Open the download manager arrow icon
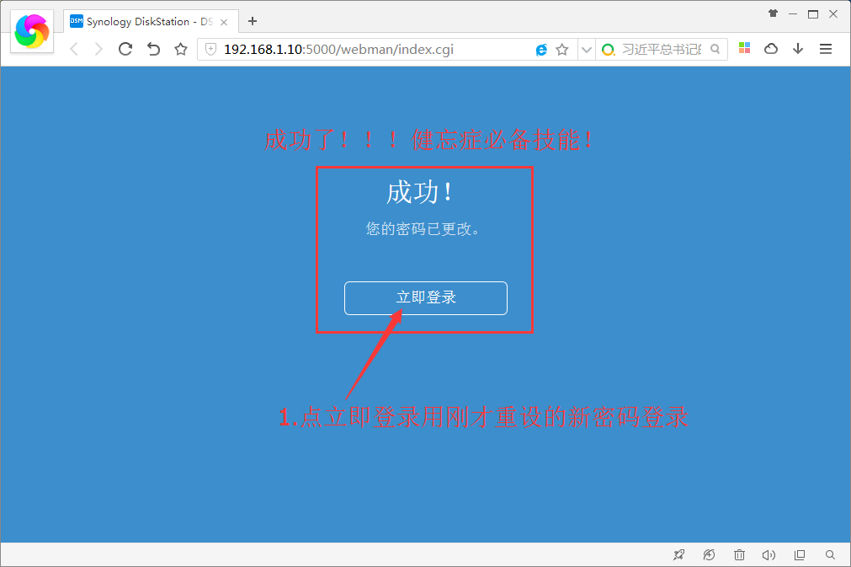The width and height of the screenshot is (851, 567). coord(797,49)
